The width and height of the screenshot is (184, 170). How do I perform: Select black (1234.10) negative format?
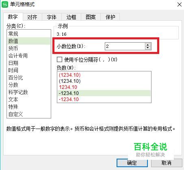[104, 81]
